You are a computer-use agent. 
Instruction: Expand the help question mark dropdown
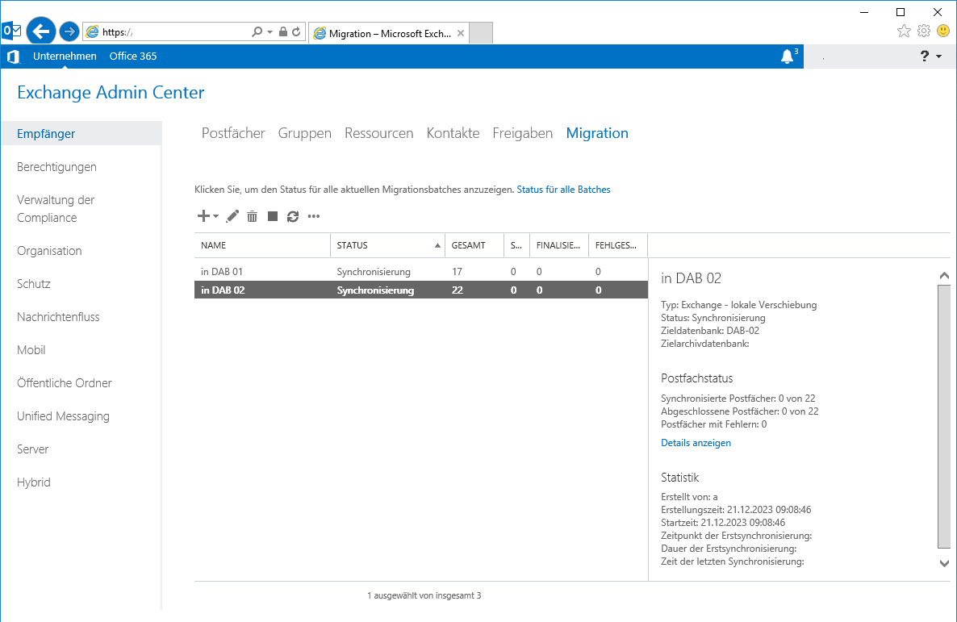(x=930, y=56)
